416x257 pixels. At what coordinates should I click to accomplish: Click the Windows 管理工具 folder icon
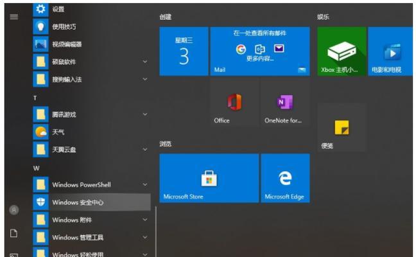click(x=40, y=237)
